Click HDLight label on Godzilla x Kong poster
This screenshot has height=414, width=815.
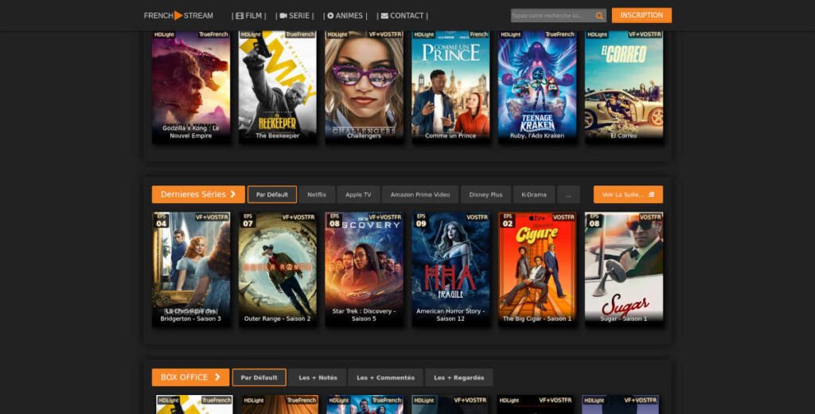click(164, 34)
